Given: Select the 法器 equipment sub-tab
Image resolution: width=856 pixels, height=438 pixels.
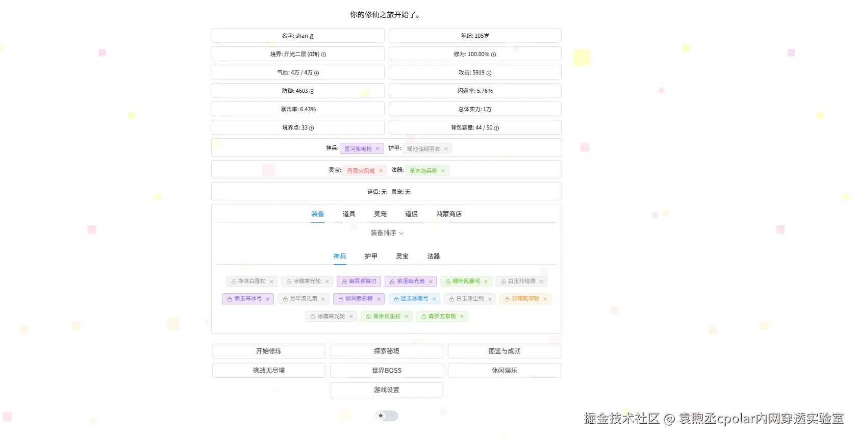Looking at the screenshot, I should pos(434,256).
